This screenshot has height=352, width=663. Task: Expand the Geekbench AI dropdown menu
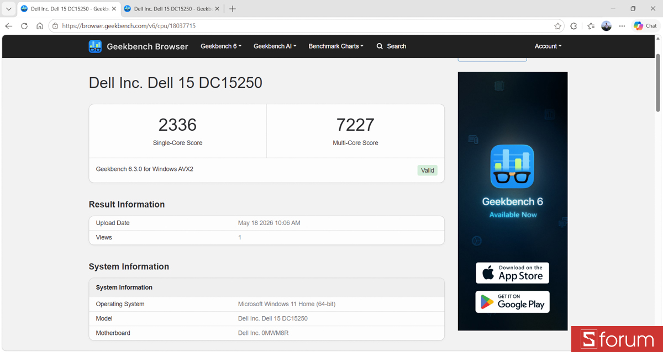[275, 46]
